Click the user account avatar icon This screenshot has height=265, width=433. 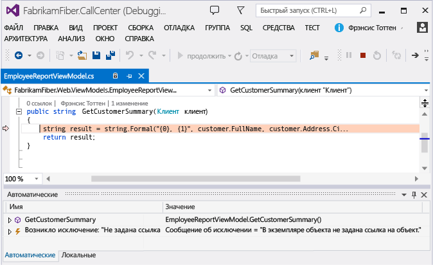tap(422, 28)
